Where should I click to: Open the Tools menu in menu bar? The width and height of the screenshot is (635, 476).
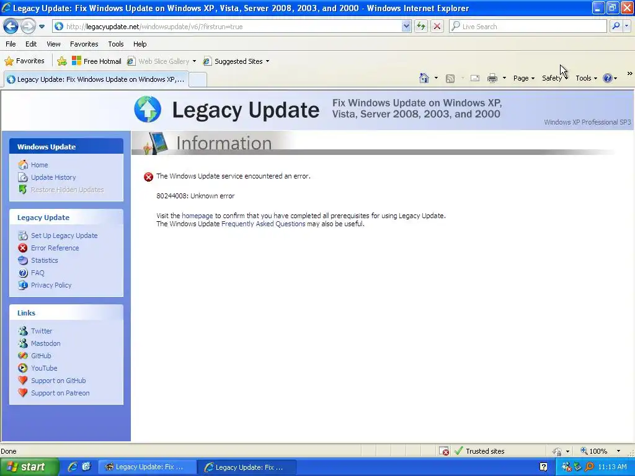pos(116,44)
